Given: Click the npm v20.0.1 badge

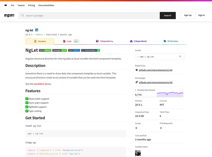Looking at the screenshot, I should (x=74, y=50).
